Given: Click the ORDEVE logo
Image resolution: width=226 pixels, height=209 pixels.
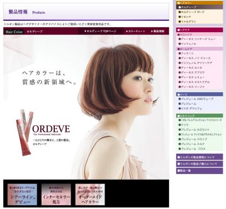Looking at the screenshot, I should coord(51,130).
